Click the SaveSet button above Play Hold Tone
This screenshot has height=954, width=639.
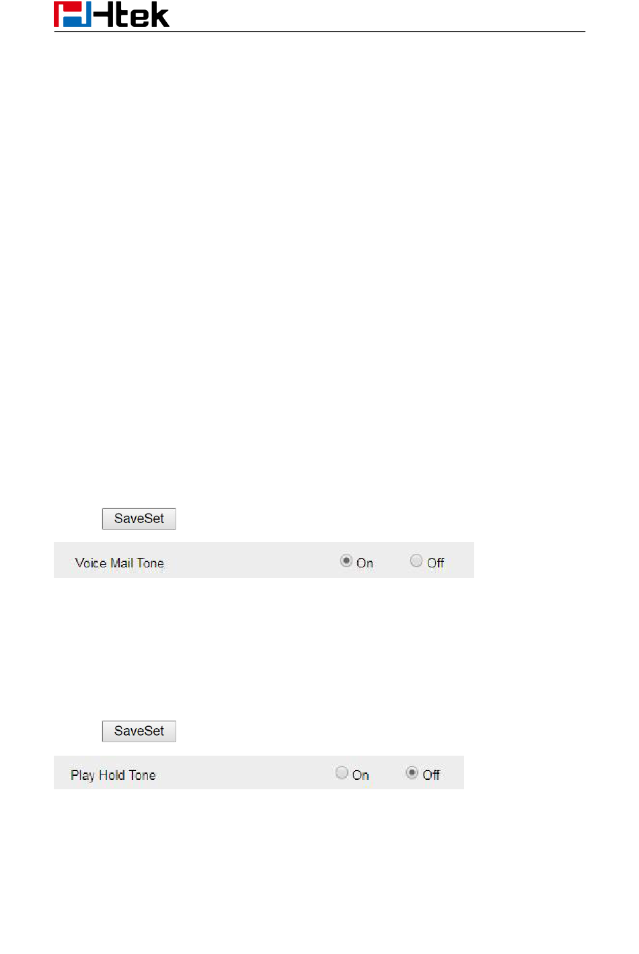pyautogui.click(x=139, y=731)
